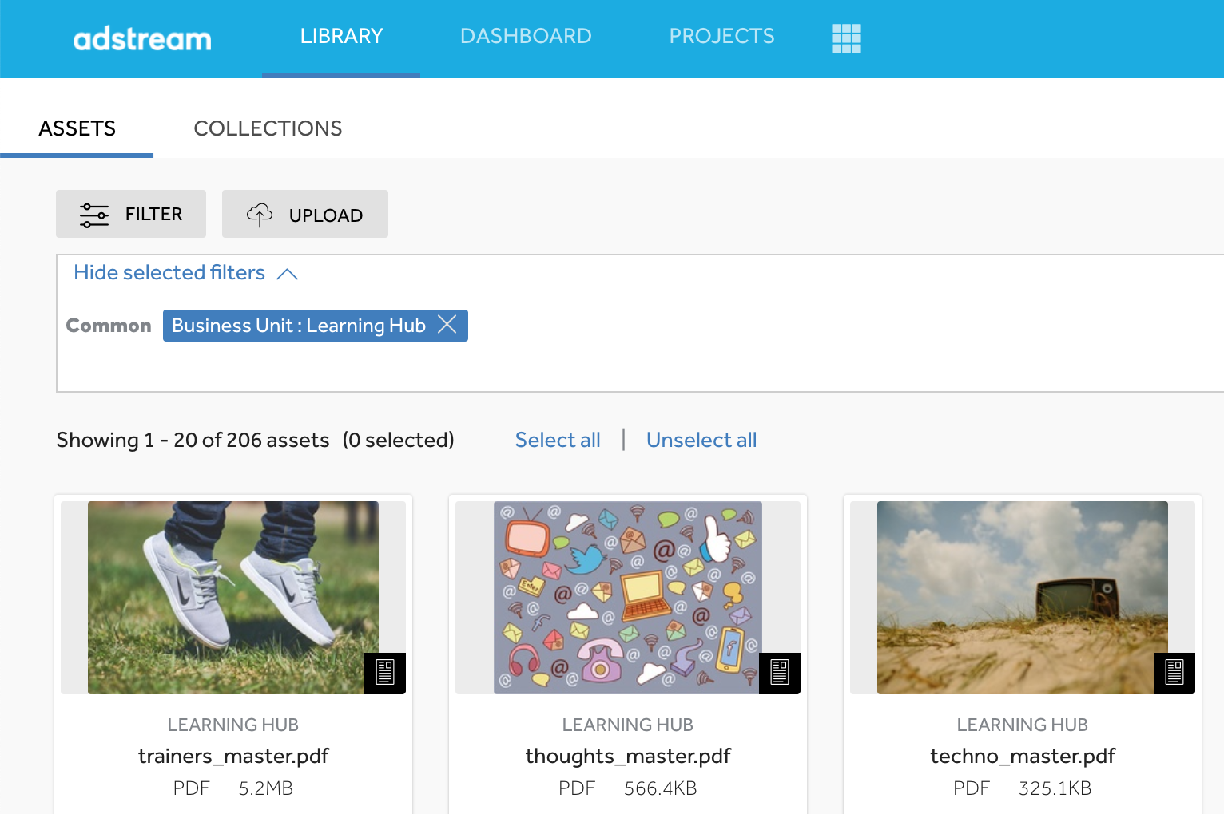Click the trainers_master.pdf file name

point(233,756)
